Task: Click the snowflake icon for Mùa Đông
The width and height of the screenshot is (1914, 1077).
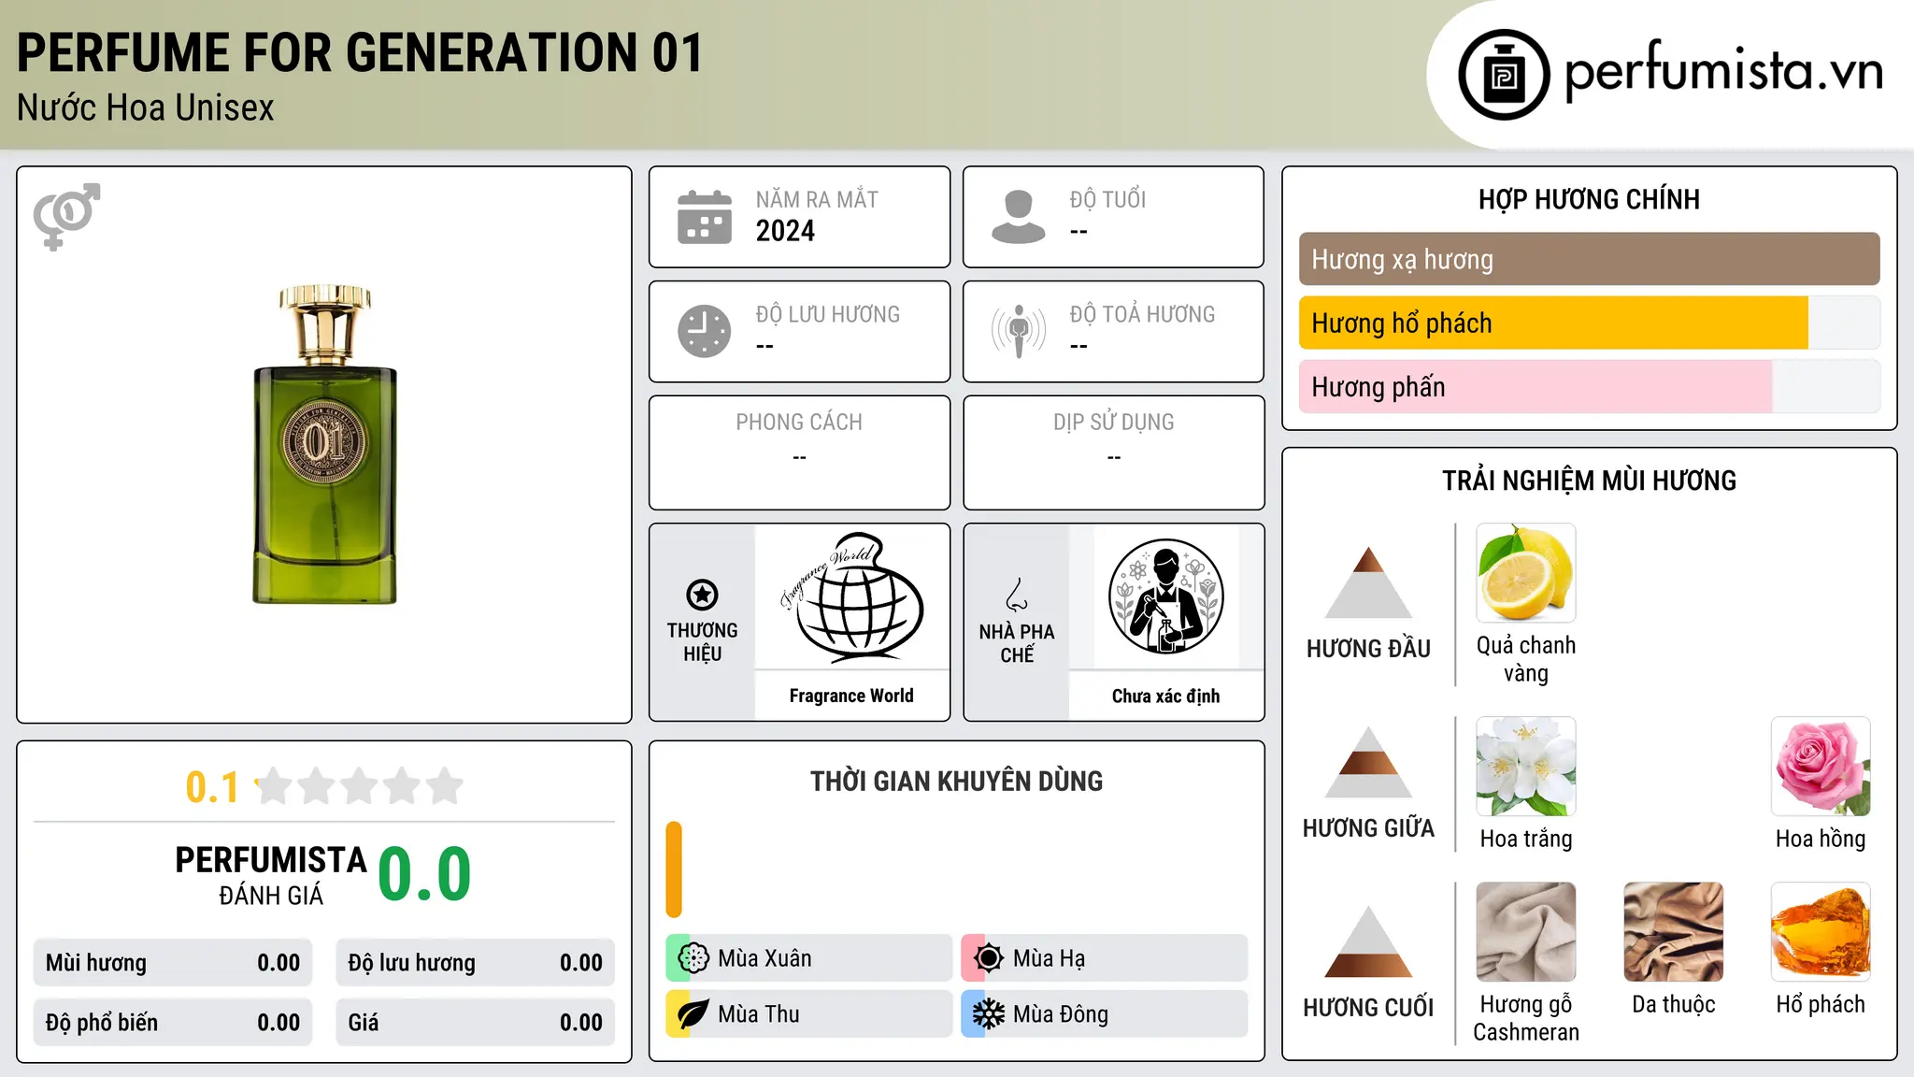Action: (x=989, y=1014)
